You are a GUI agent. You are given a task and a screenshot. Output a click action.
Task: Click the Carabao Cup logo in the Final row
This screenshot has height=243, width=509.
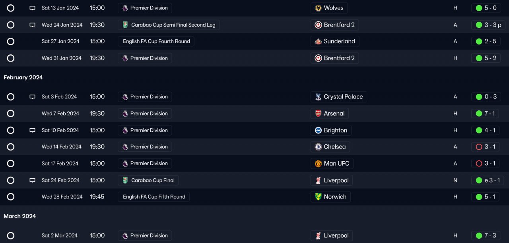(125, 180)
